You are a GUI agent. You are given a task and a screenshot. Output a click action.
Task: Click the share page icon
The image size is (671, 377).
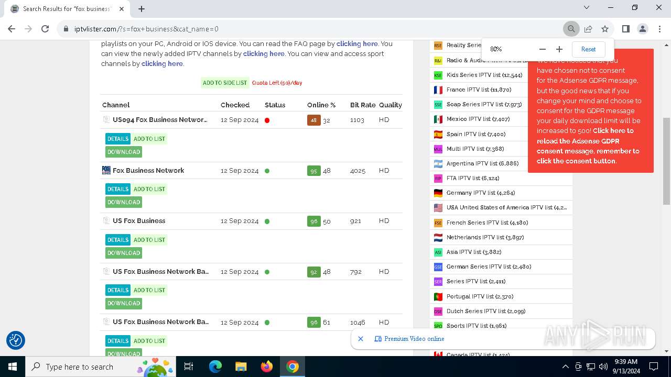click(x=588, y=29)
